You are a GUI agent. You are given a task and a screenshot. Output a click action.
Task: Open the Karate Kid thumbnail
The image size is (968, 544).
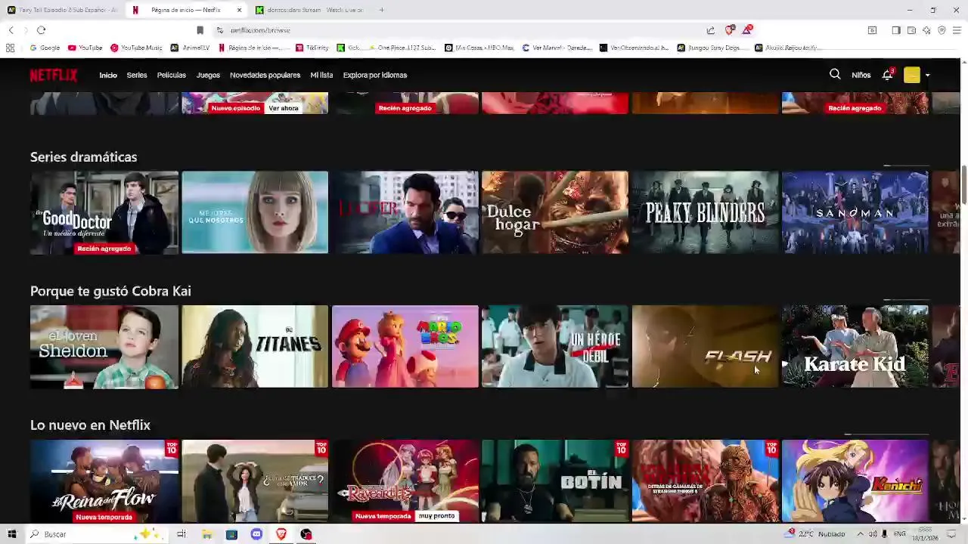pos(855,347)
